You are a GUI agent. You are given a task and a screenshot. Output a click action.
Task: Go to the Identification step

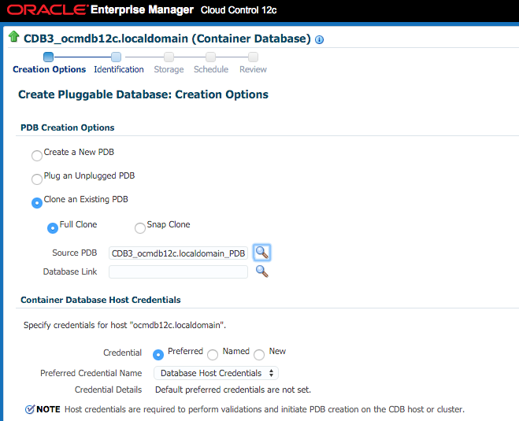[119, 69]
